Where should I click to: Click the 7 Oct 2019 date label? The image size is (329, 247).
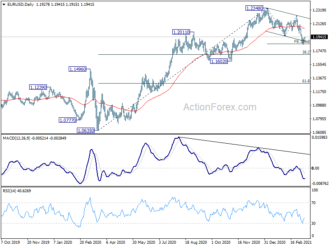click(x=11, y=242)
